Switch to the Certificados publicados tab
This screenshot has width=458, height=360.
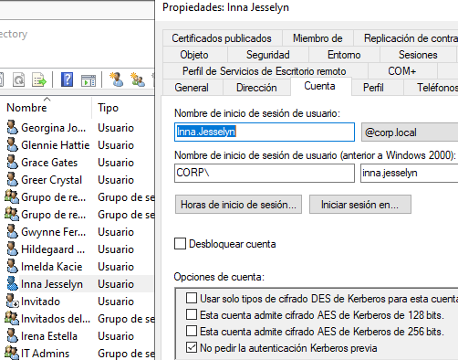[x=222, y=38]
